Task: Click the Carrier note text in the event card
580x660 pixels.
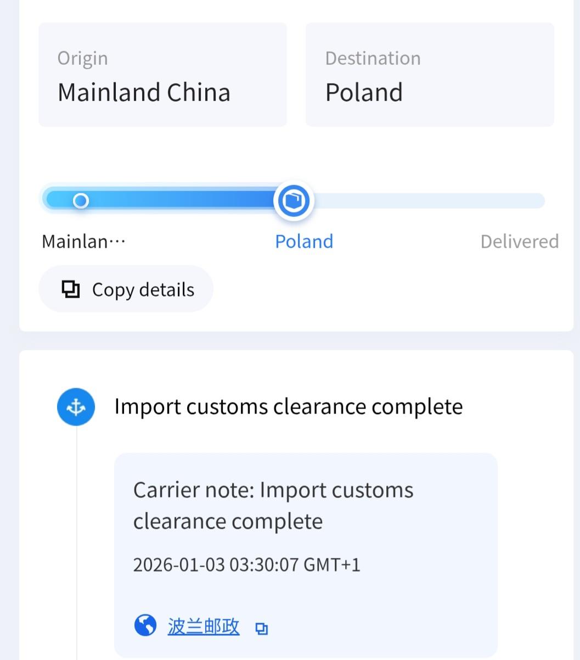Action: (x=273, y=505)
